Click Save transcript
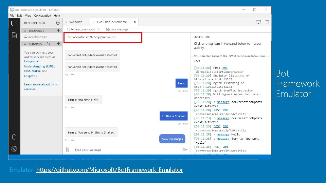The image size is (326, 183). coord(117,30)
